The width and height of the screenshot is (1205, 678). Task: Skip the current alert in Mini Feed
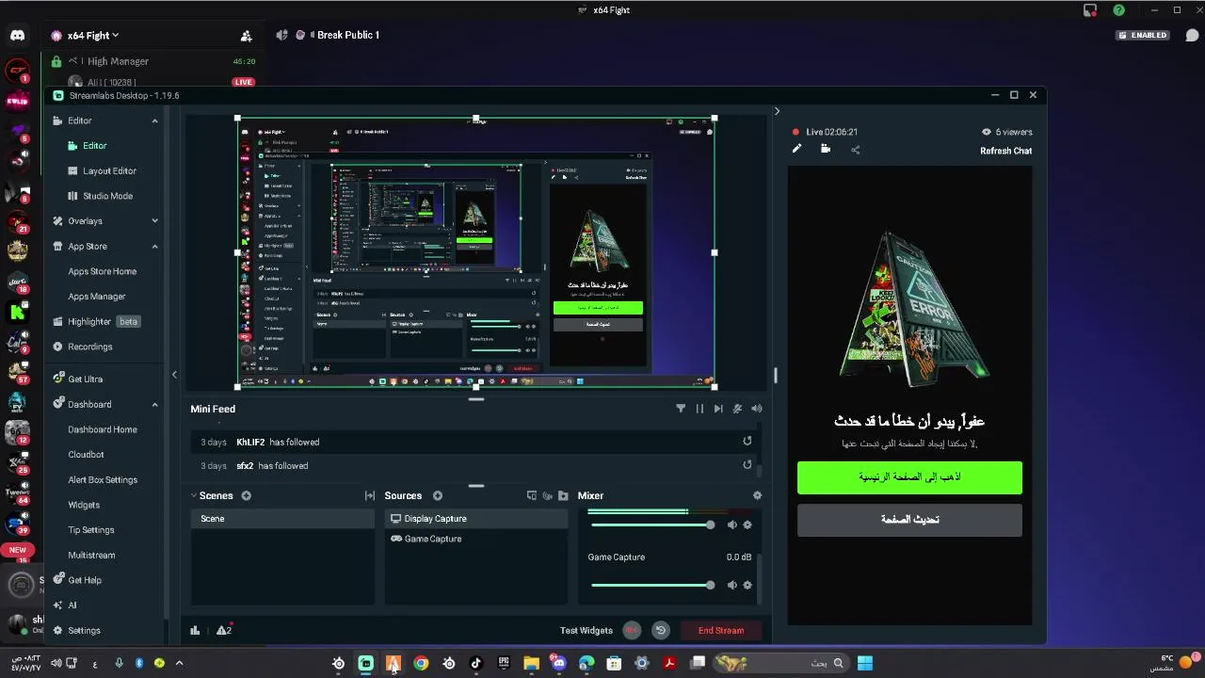pyautogui.click(x=718, y=409)
